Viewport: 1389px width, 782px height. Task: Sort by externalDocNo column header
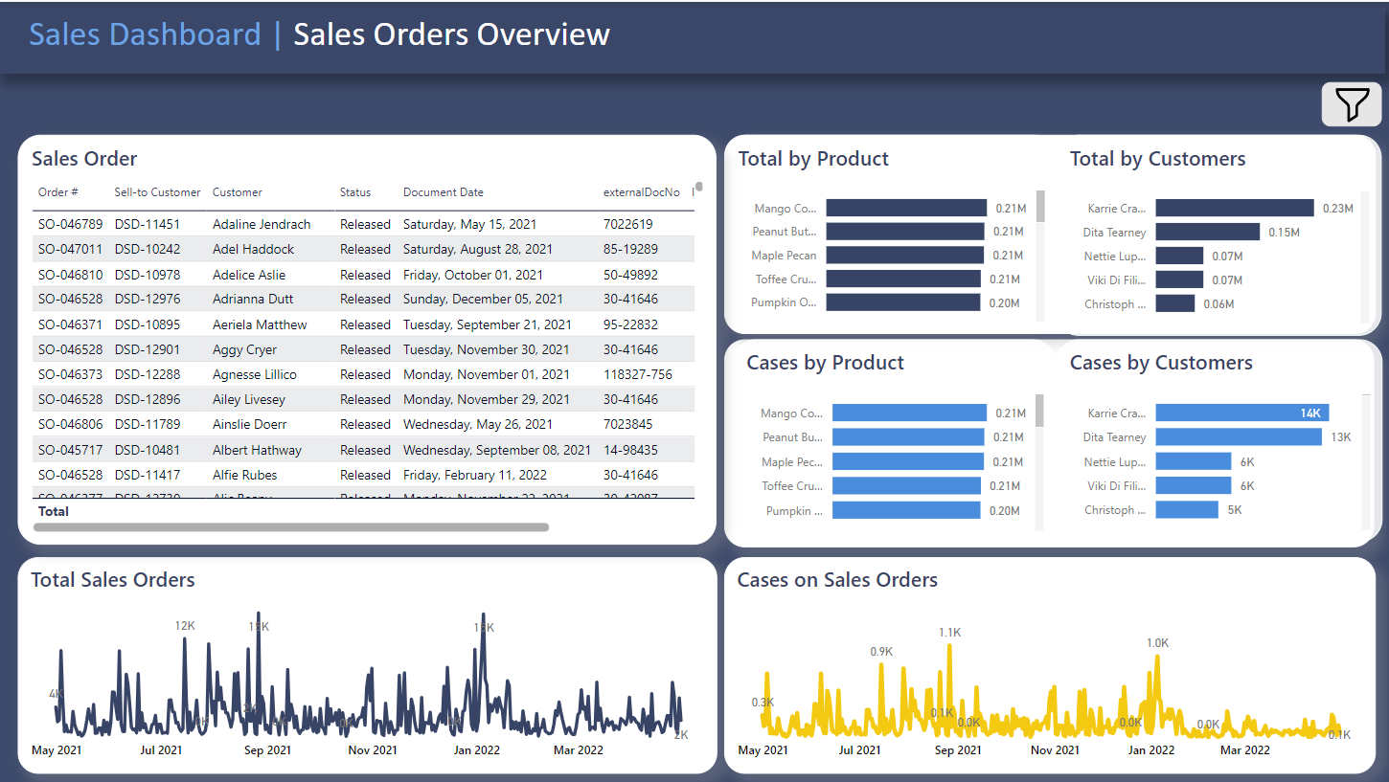pos(642,192)
